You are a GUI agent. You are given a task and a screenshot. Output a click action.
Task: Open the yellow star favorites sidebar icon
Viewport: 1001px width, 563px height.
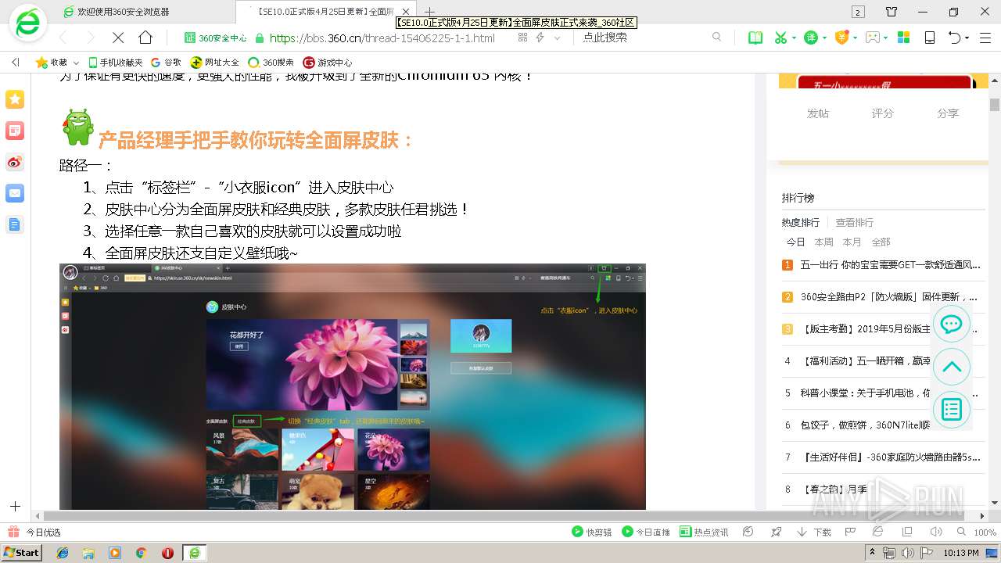[15, 99]
